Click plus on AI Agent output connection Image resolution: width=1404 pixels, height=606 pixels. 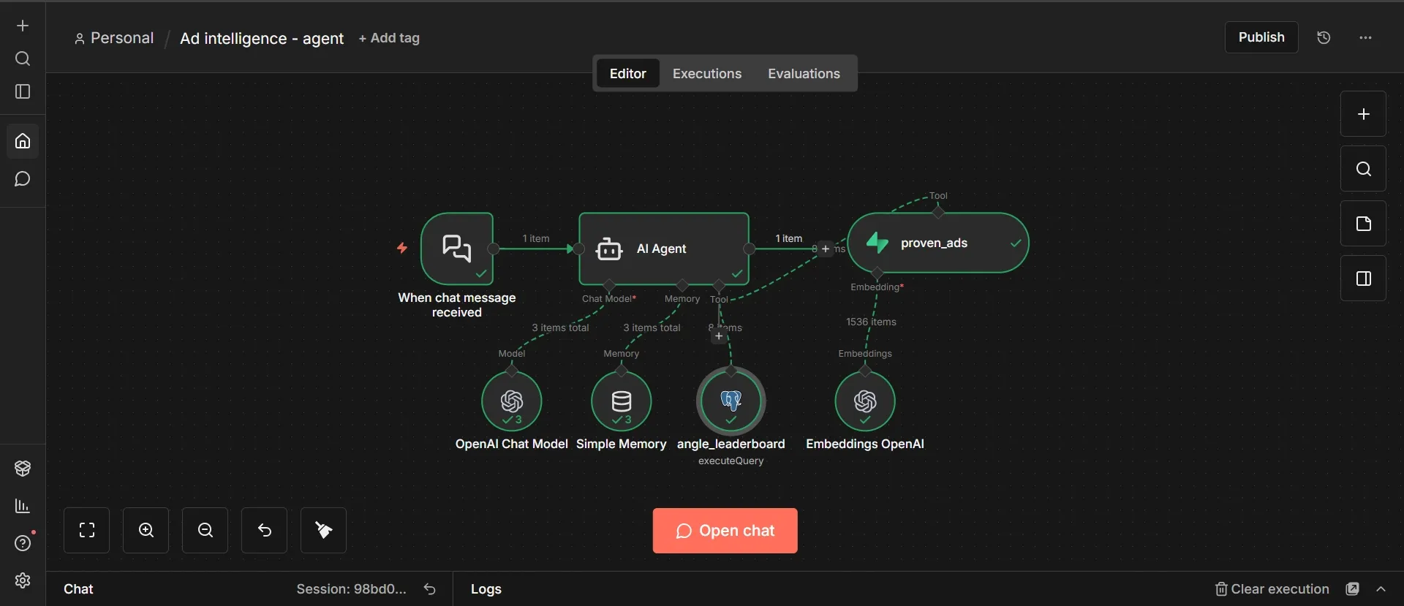coord(826,249)
